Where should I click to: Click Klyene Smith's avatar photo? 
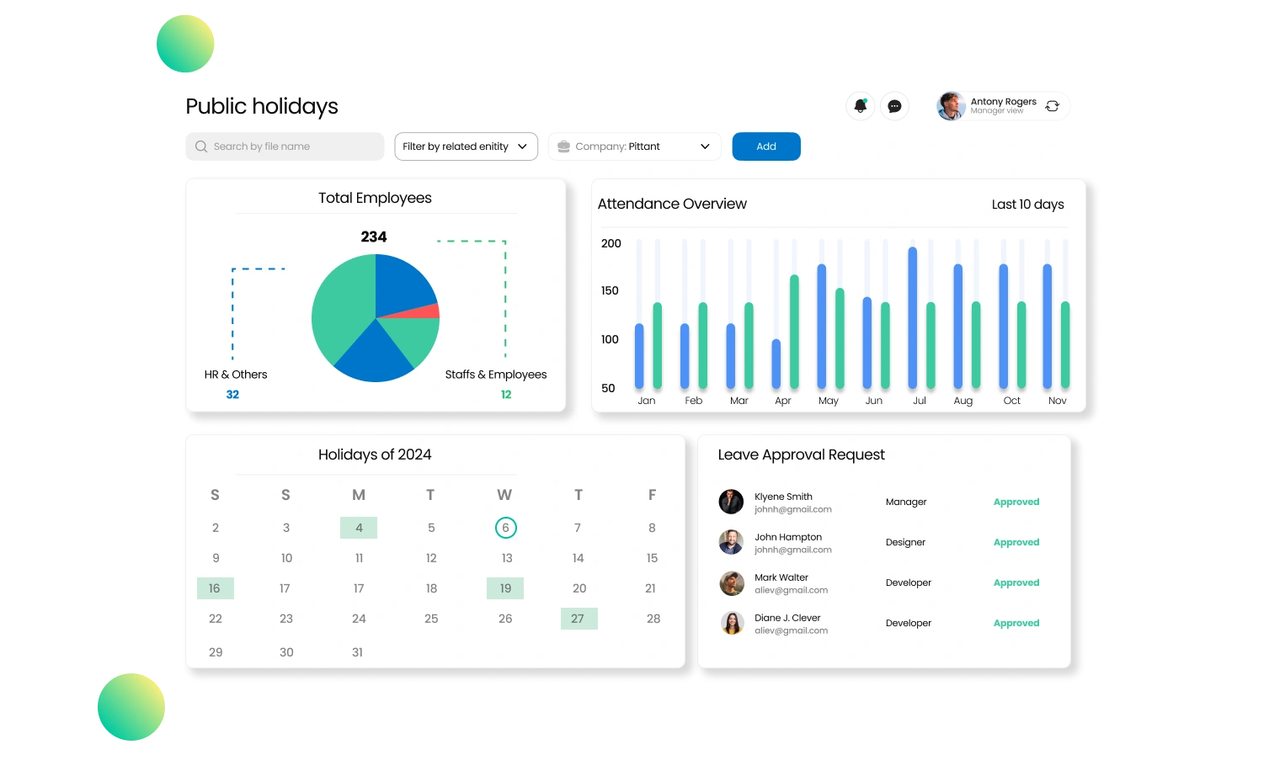[x=731, y=502]
